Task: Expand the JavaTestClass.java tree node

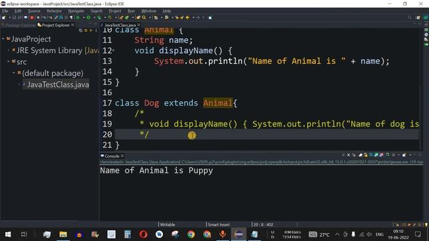Action: [19, 84]
